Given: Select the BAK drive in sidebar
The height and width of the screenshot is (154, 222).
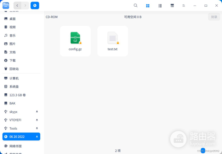Looking at the screenshot, I should [12, 103].
